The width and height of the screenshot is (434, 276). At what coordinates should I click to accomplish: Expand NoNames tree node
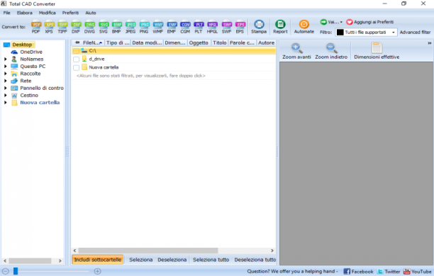click(5, 59)
